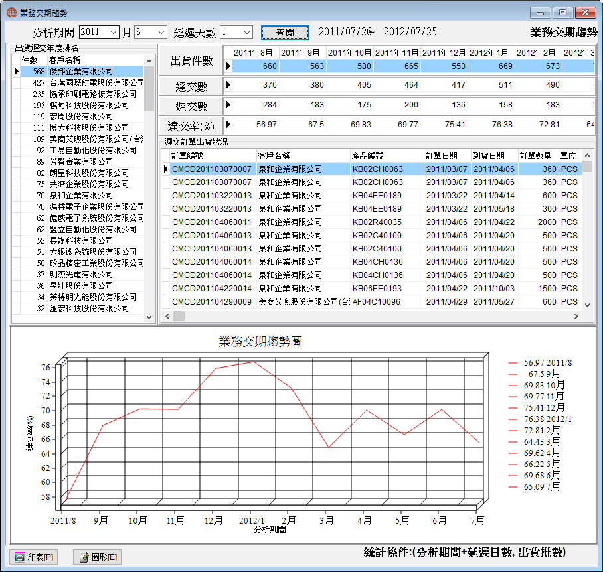
Task: Open the year 2011 dropdown
Action: [x=113, y=33]
